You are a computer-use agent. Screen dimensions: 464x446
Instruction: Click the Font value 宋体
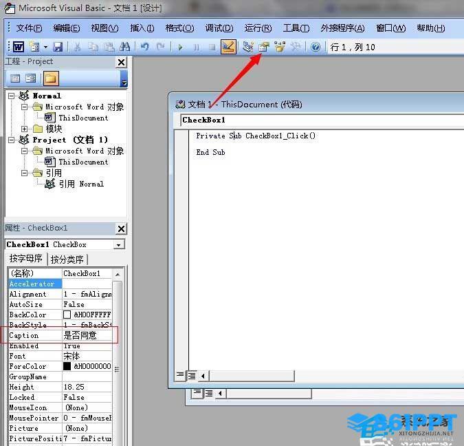coord(87,356)
